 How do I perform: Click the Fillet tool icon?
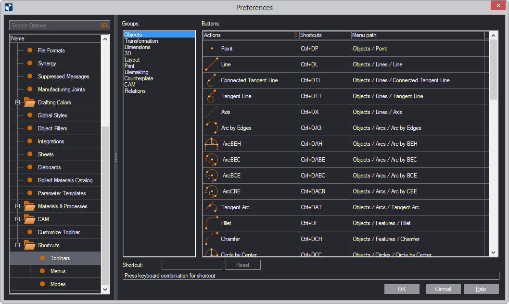click(x=211, y=223)
